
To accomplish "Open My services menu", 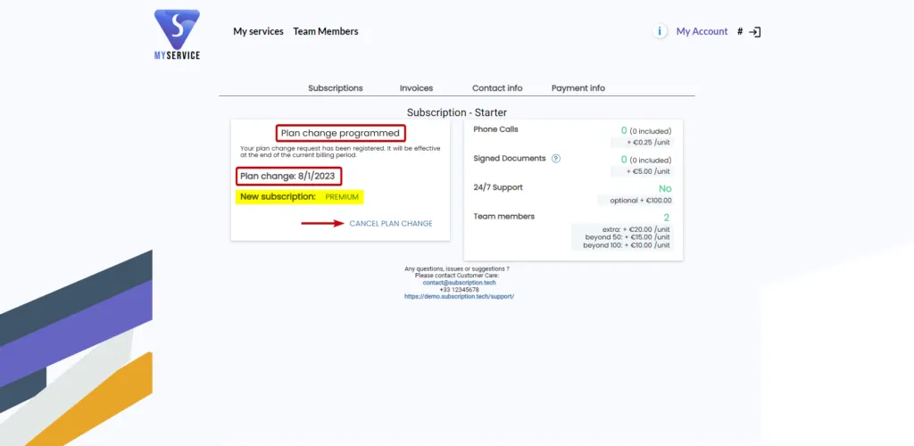I will tap(258, 31).
